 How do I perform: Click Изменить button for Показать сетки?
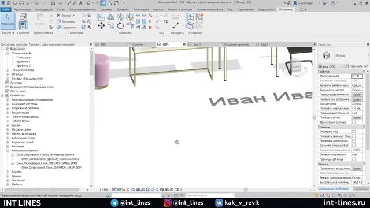click(357, 118)
